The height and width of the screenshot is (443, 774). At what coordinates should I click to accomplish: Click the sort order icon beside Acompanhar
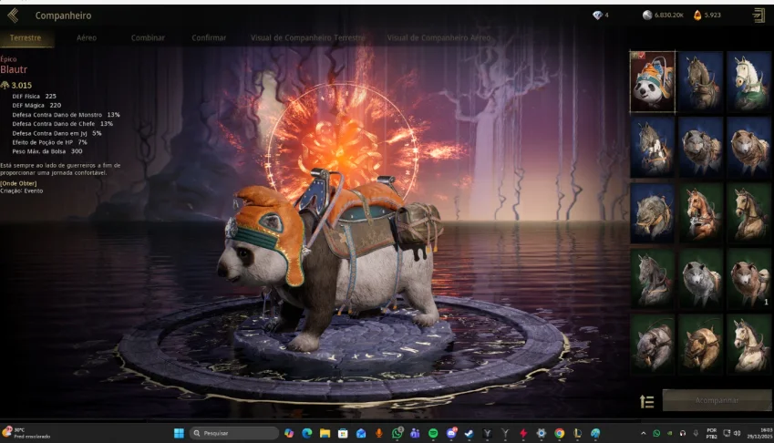point(646,402)
